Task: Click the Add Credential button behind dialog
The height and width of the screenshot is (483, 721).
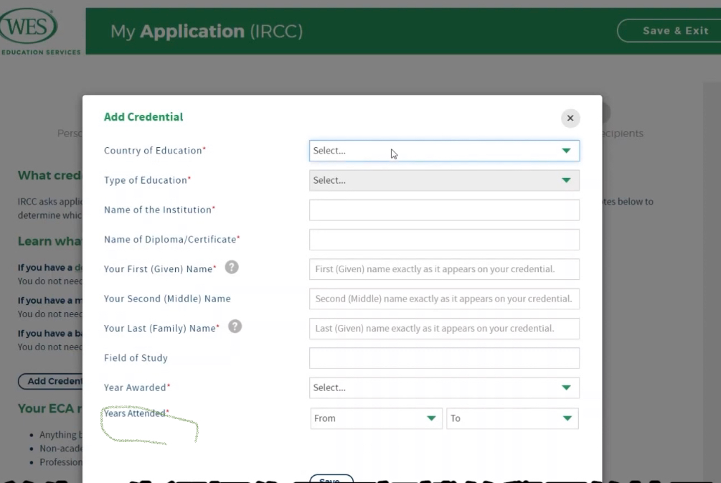Action: 51,381
